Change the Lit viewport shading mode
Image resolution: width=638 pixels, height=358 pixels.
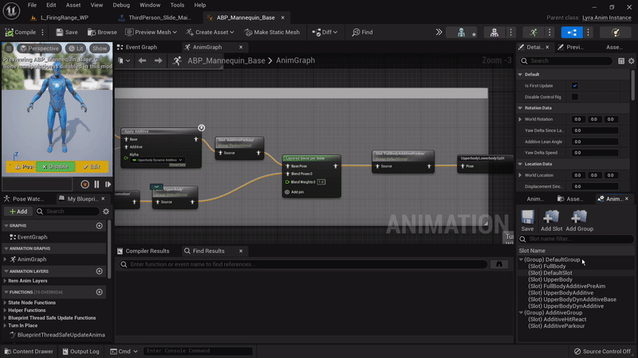coord(76,49)
